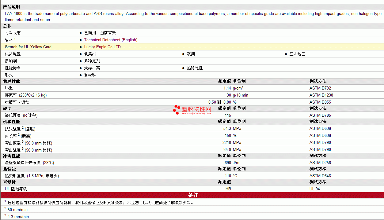Select the 热变形温度 (1.8 MPa, 未退火) label

pyautogui.click(x=32, y=176)
